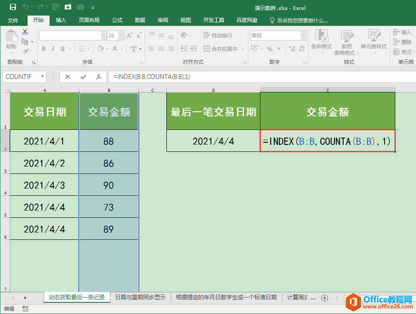Click the Save icon in quick access toolbar
Screen dimensions: 416x314
coord(13,7)
